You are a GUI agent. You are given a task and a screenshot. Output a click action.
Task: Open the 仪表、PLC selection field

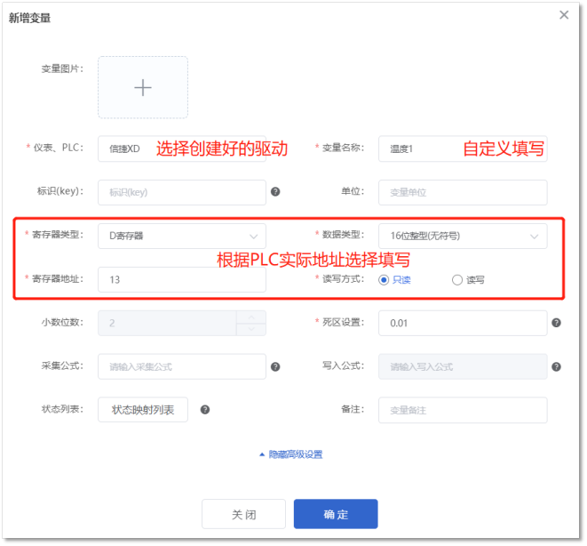(182, 149)
